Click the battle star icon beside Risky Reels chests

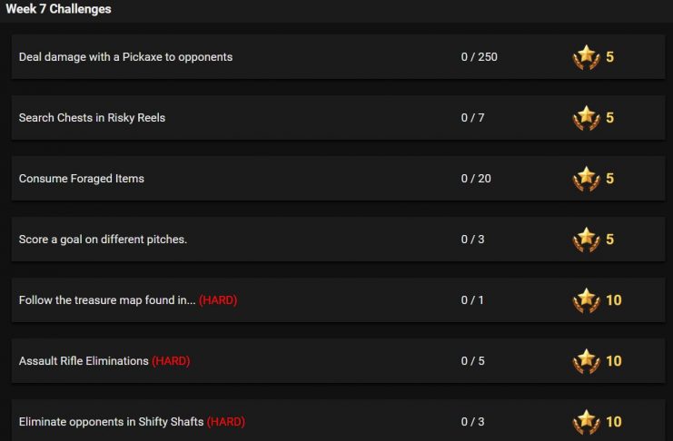coord(587,118)
